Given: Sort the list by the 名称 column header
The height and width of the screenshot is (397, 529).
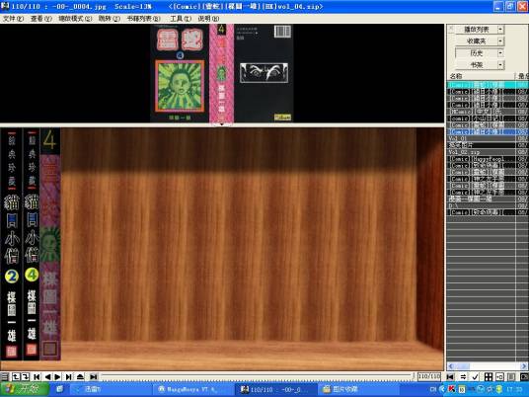Looking at the screenshot, I should click(x=481, y=76).
